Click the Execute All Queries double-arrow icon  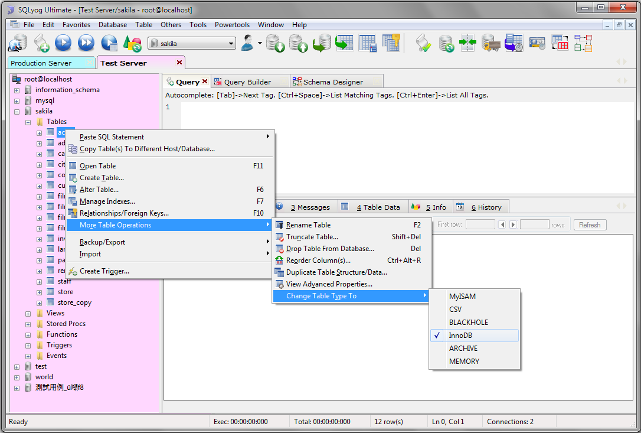pyautogui.click(x=86, y=43)
